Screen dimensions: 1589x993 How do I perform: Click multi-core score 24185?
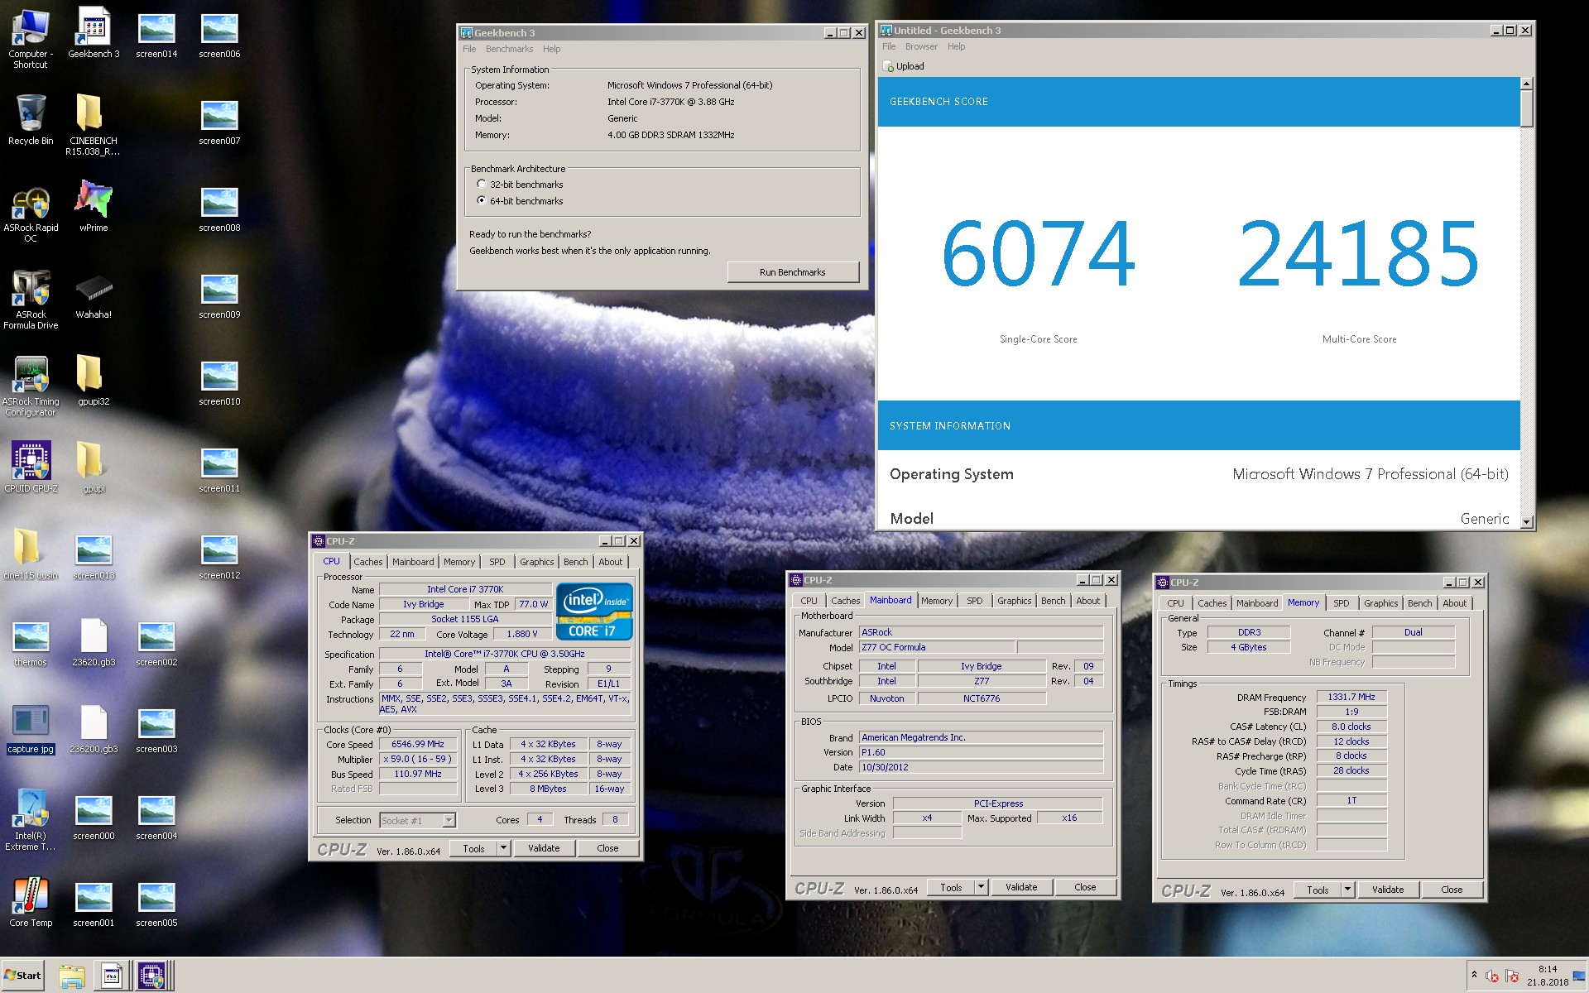click(1358, 254)
